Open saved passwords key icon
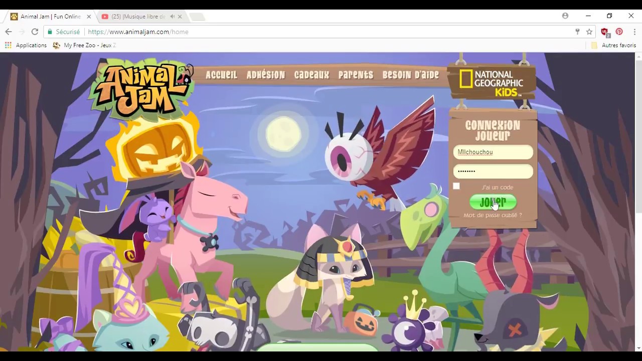 tap(577, 32)
